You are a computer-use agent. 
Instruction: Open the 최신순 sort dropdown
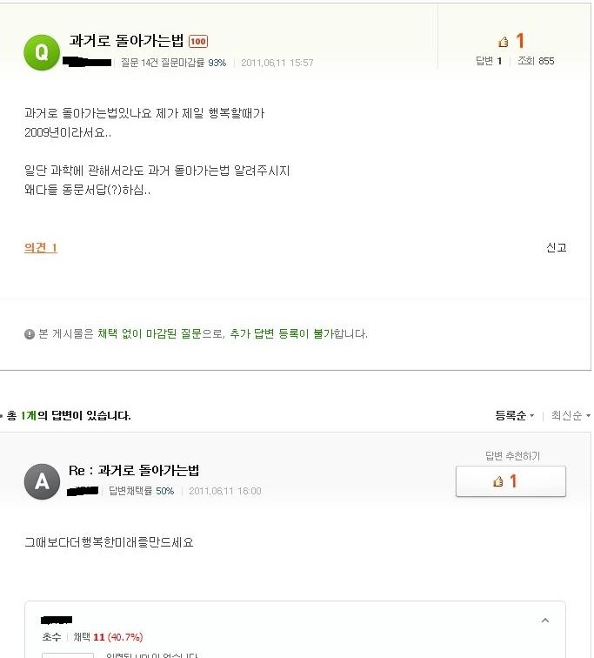tap(570, 416)
